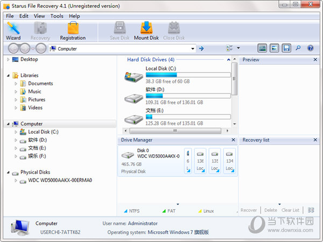Toggle the Recovery list save-disk icon
This screenshot has height=242, width=323.
(x=286, y=48)
